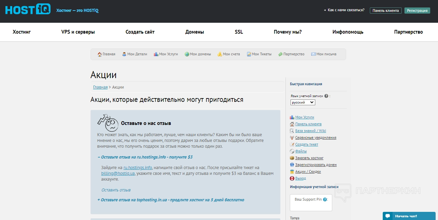Click the house icon next to Главная
The height and width of the screenshot is (220, 438).
pos(100,54)
